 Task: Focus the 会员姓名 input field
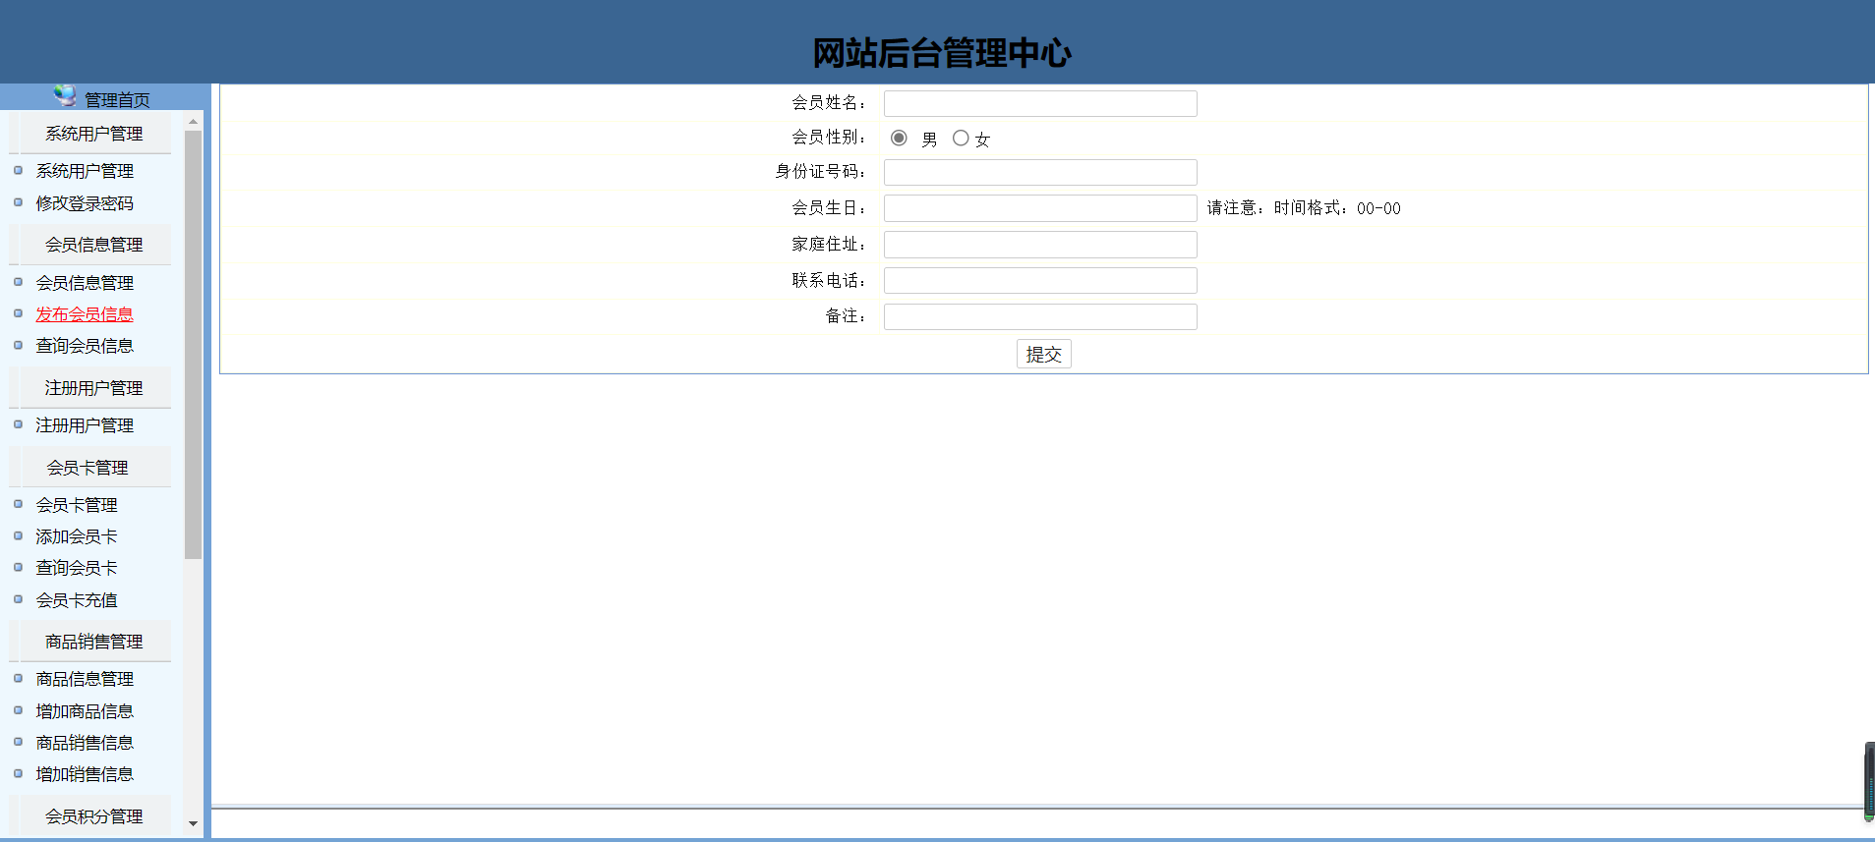pos(1039,103)
